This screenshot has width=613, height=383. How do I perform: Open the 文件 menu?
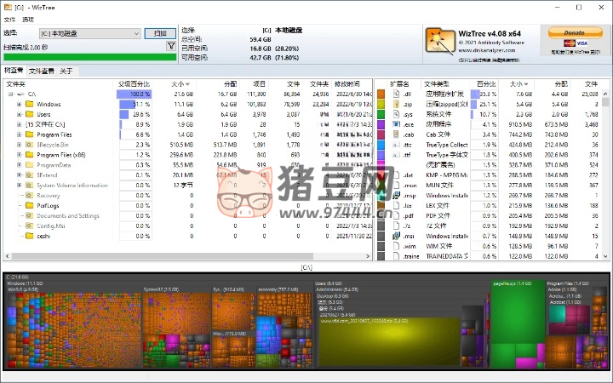coord(9,19)
